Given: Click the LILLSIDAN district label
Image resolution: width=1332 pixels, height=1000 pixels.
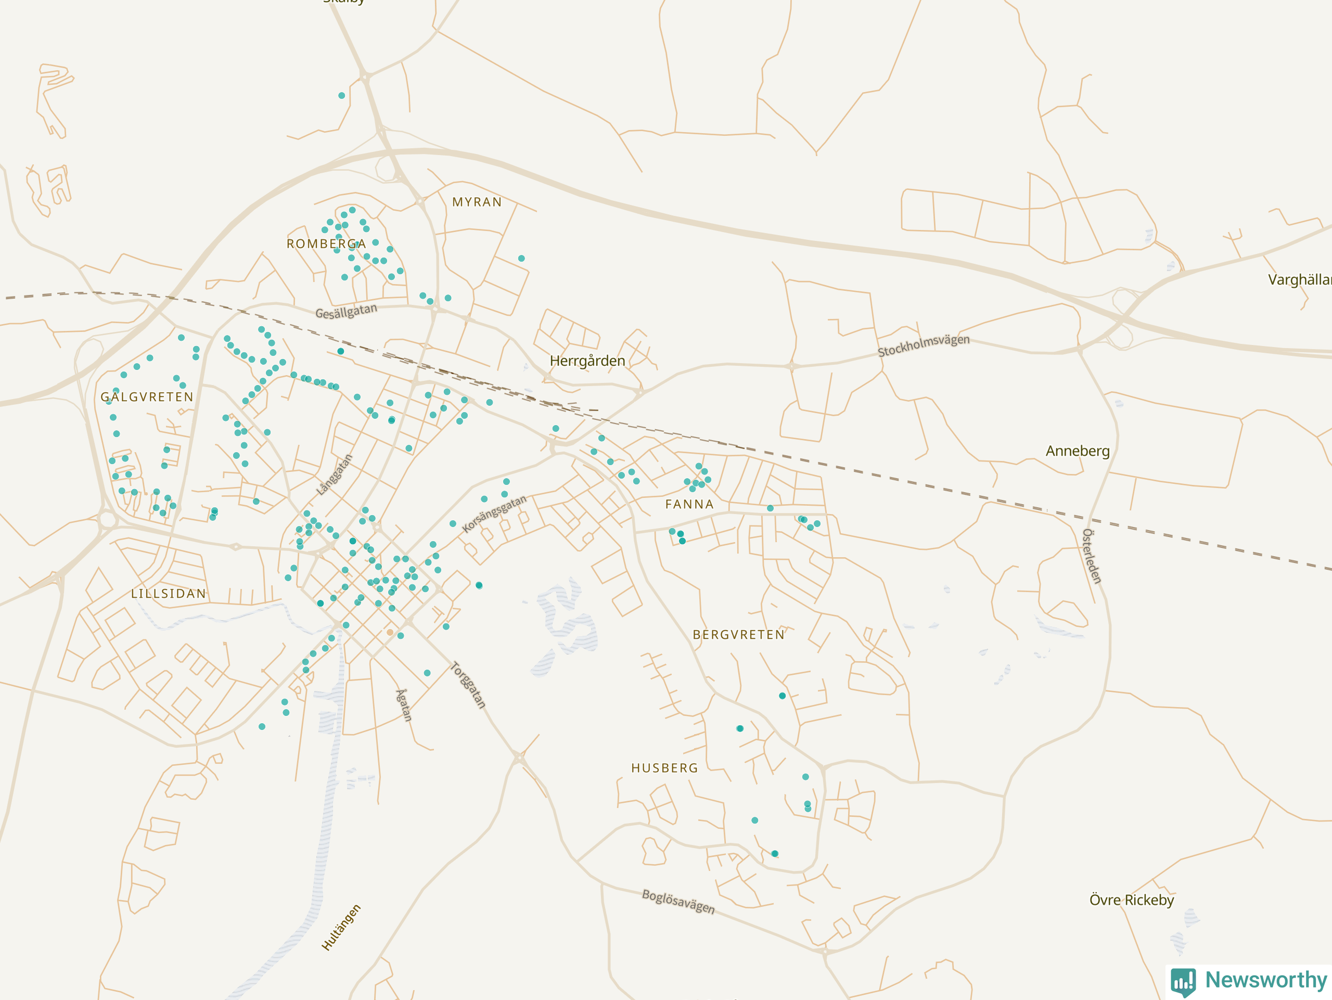Looking at the screenshot, I should [x=169, y=594].
